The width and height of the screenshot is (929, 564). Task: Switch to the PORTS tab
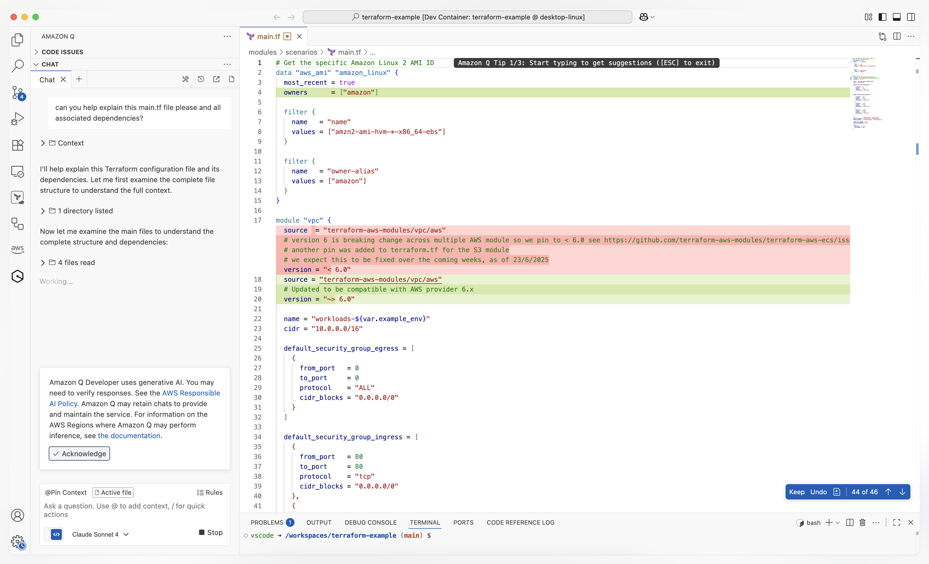[x=463, y=522]
